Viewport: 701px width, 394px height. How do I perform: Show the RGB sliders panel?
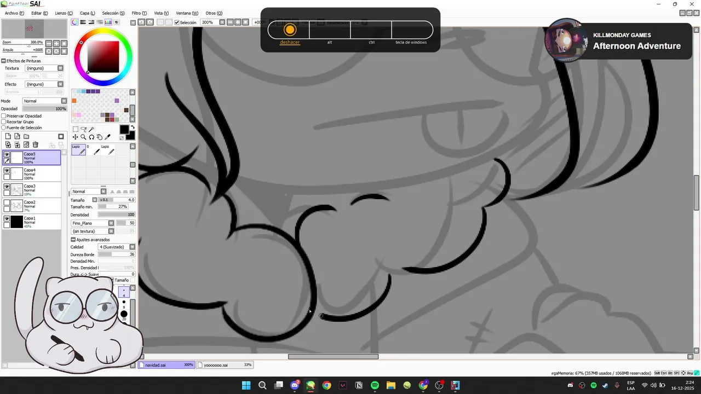tap(83, 22)
